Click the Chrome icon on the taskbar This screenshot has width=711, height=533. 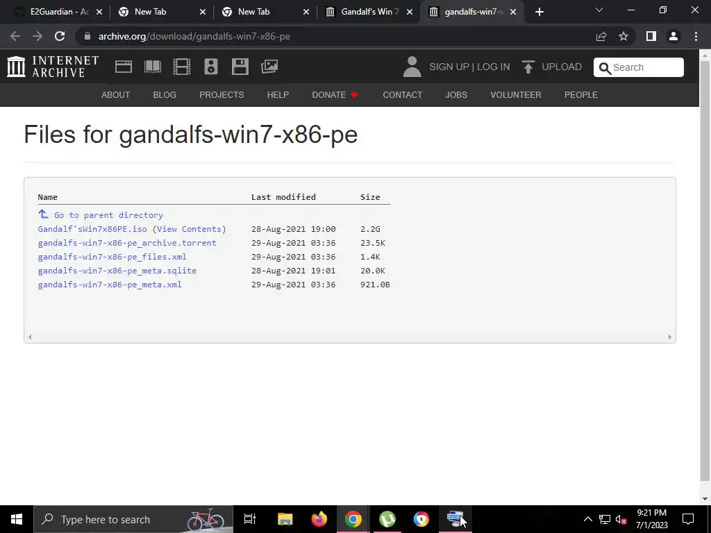pyautogui.click(x=353, y=519)
